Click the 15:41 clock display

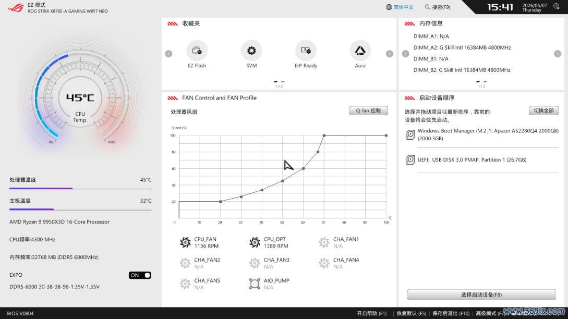500,7
